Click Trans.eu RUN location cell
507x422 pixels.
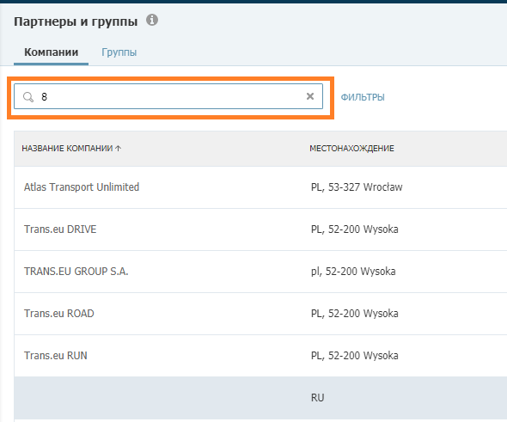pyautogui.click(x=354, y=355)
